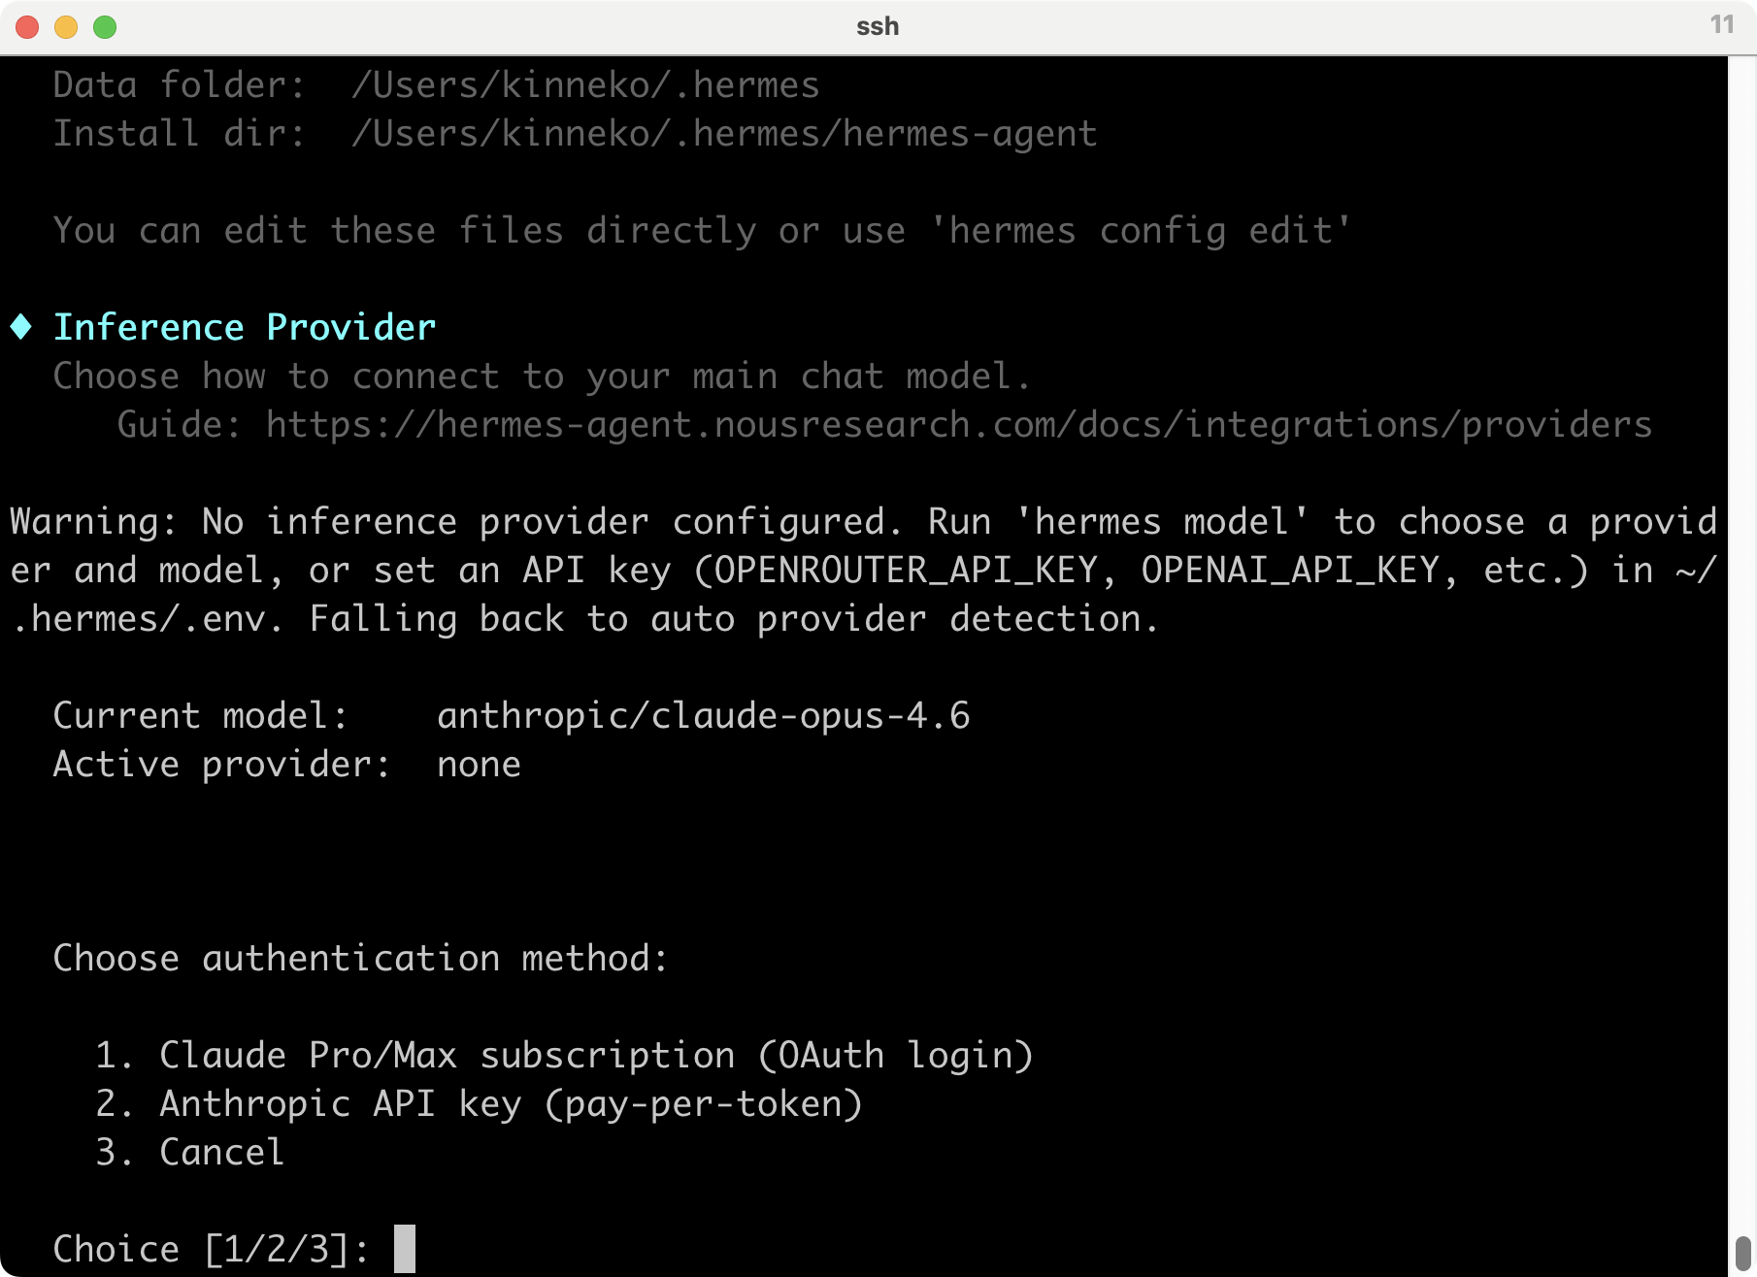
Task: Click the window number 11 indicator
Action: pyautogui.click(x=1722, y=24)
